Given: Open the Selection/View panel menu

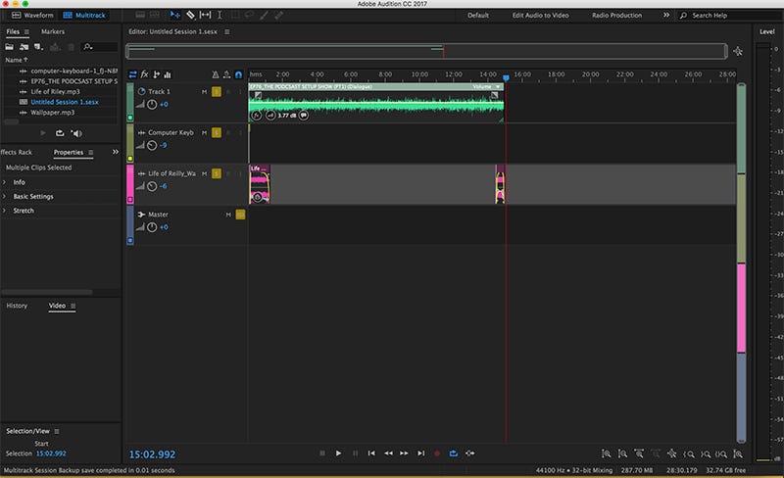Looking at the screenshot, I should [57, 431].
